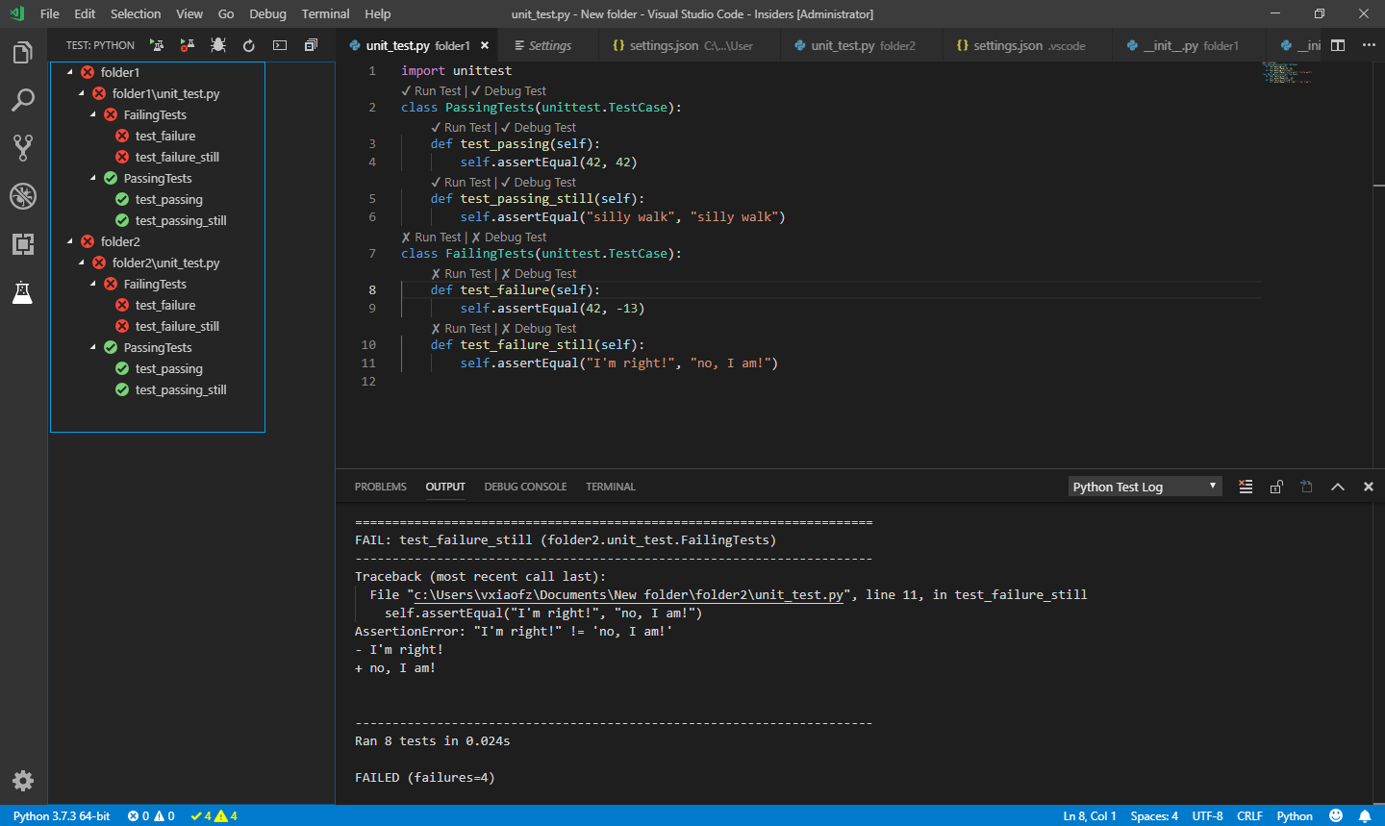Select the Test beaker icon in the activity bar
Image resolution: width=1385 pixels, height=826 pixels.
(x=22, y=292)
